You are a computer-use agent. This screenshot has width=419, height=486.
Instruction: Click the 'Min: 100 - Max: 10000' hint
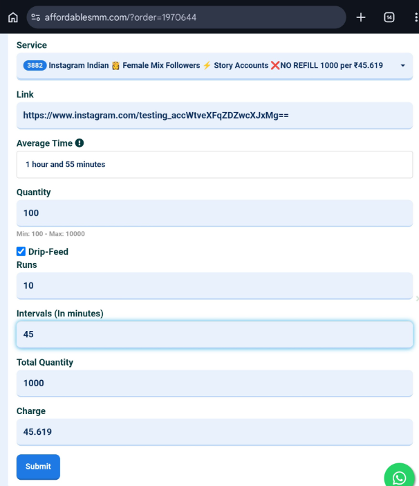coord(50,234)
